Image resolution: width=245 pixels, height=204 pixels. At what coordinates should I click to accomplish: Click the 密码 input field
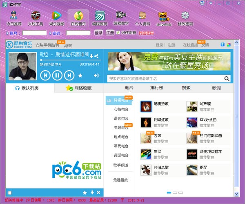[x=78, y=33]
